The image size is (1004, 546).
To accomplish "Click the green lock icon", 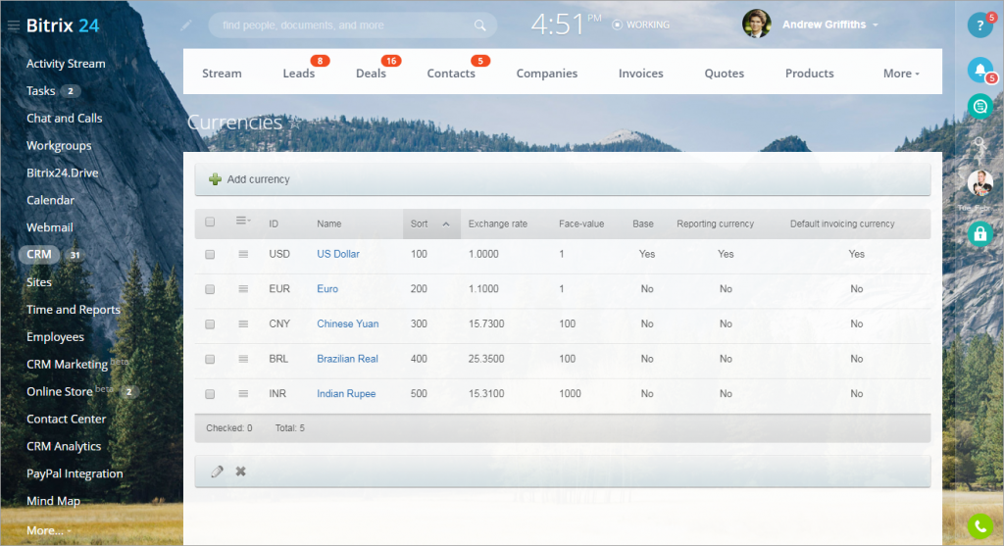I will (x=979, y=234).
